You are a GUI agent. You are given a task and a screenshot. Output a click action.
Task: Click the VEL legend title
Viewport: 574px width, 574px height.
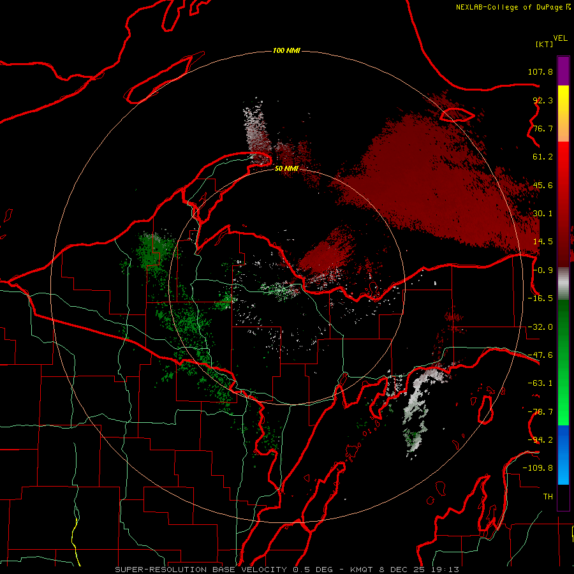pyautogui.click(x=560, y=38)
